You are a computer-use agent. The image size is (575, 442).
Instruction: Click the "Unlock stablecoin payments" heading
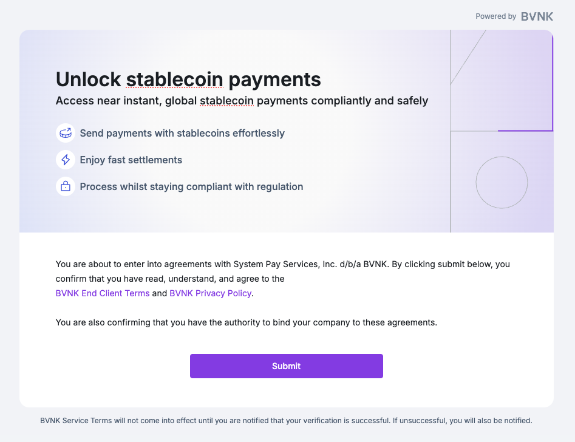click(x=188, y=79)
